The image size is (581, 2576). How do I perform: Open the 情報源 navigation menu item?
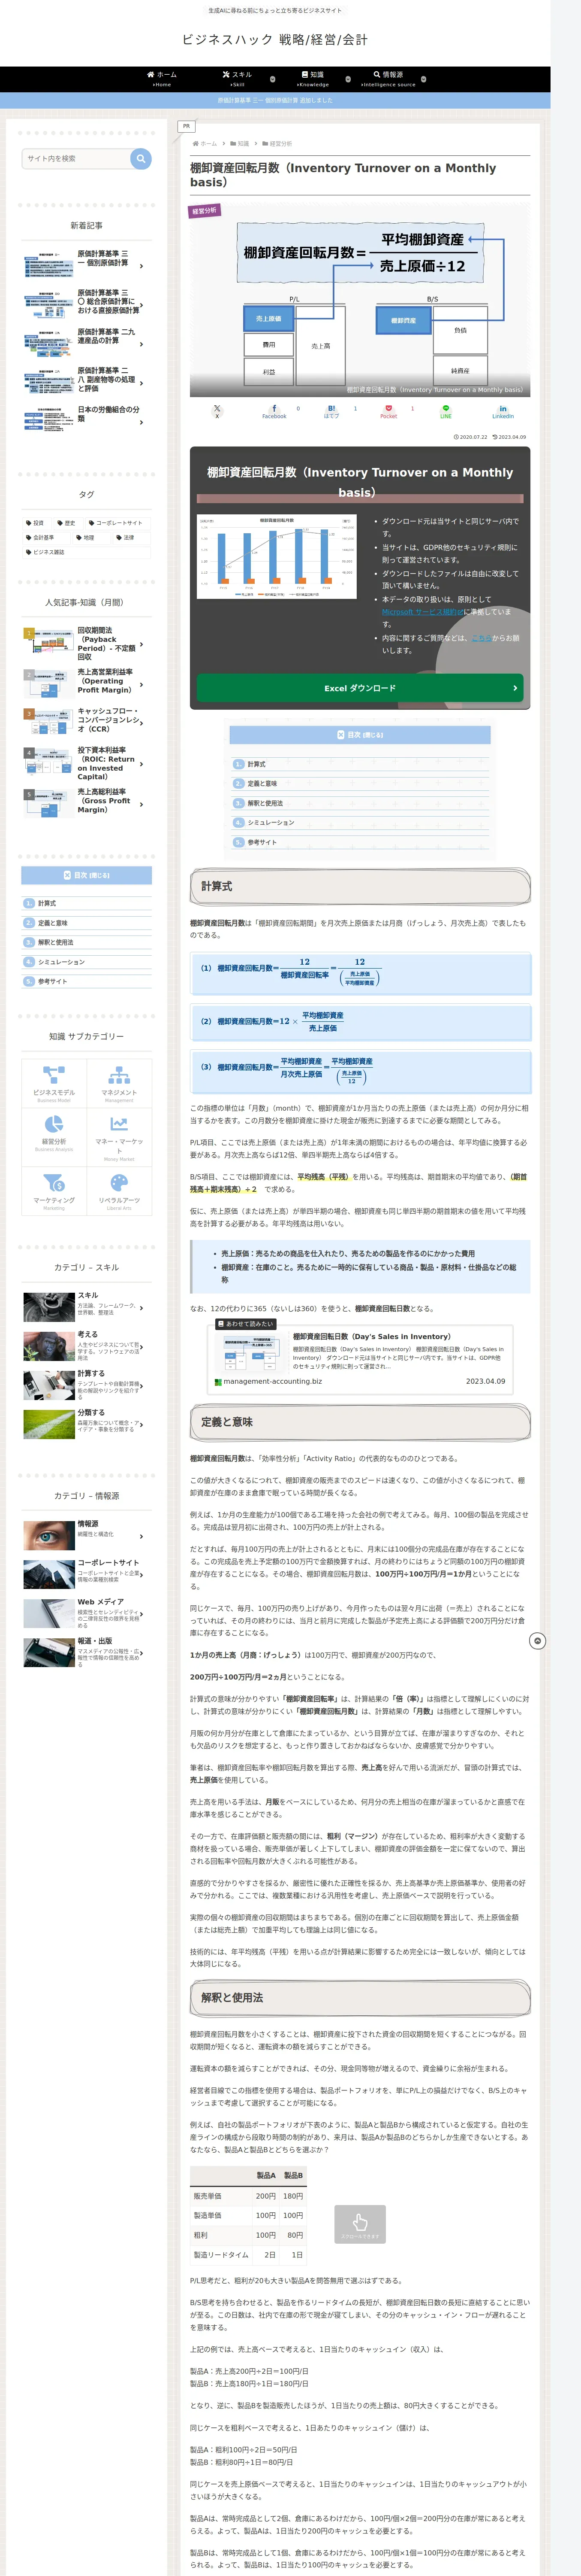click(388, 79)
